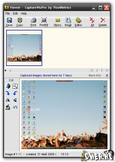Viewport: 115px width, 162px height.
Task: Open the File menu
Action: pos(8,13)
